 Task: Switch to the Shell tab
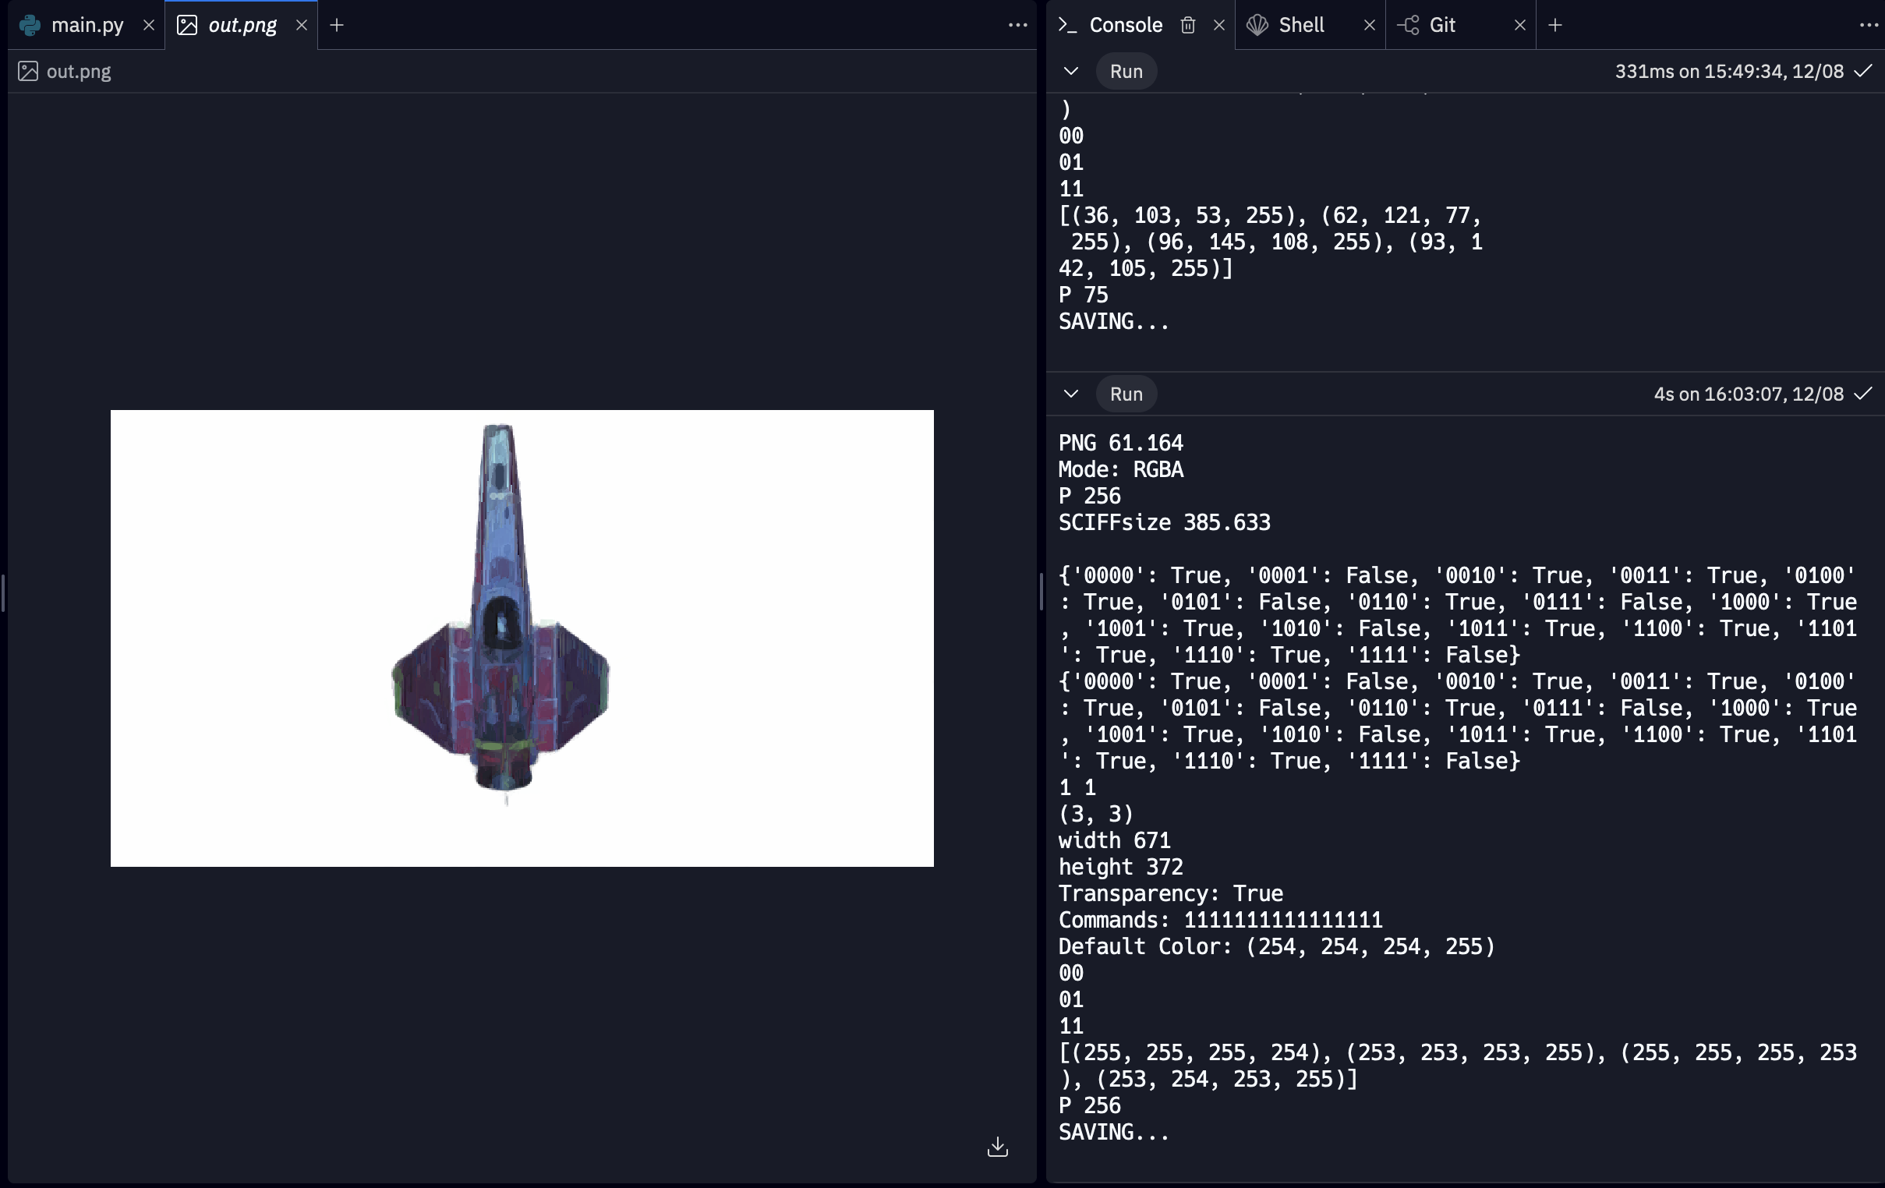click(1300, 25)
